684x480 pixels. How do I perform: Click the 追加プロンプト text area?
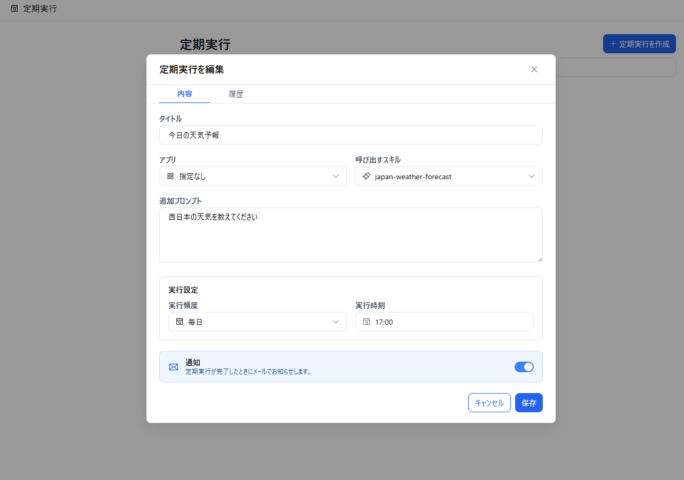click(351, 235)
